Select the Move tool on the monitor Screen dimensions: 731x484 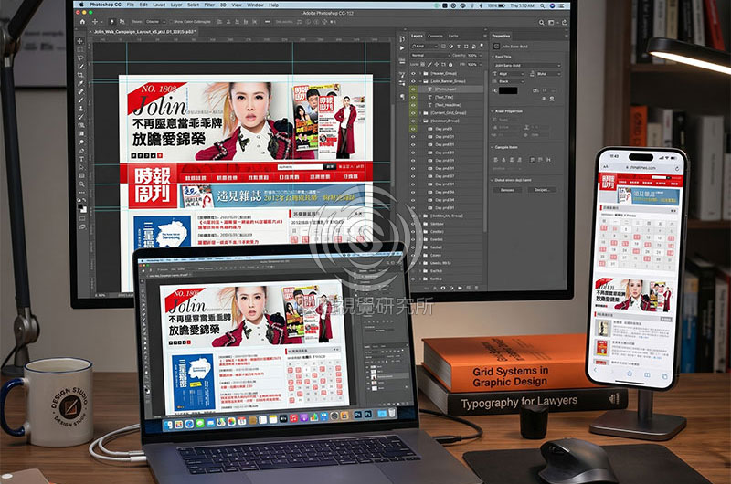[x=80, y=41]
